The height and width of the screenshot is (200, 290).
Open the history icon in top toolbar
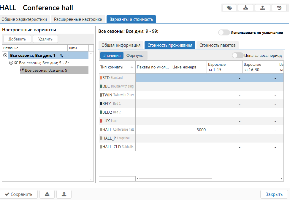click(279, 8)
